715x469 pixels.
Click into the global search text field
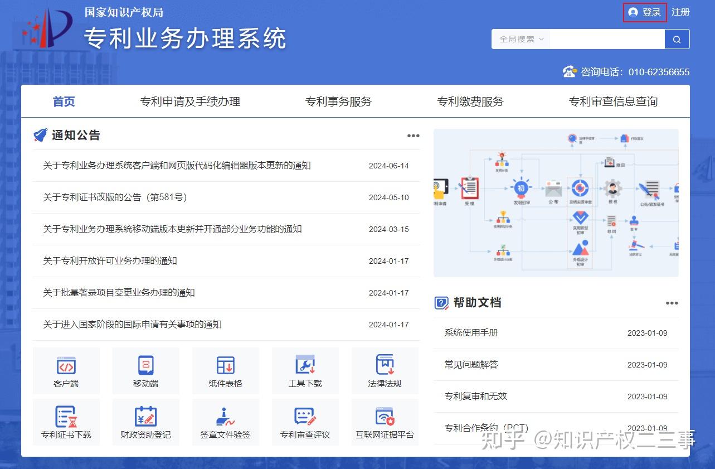point(607,39)
